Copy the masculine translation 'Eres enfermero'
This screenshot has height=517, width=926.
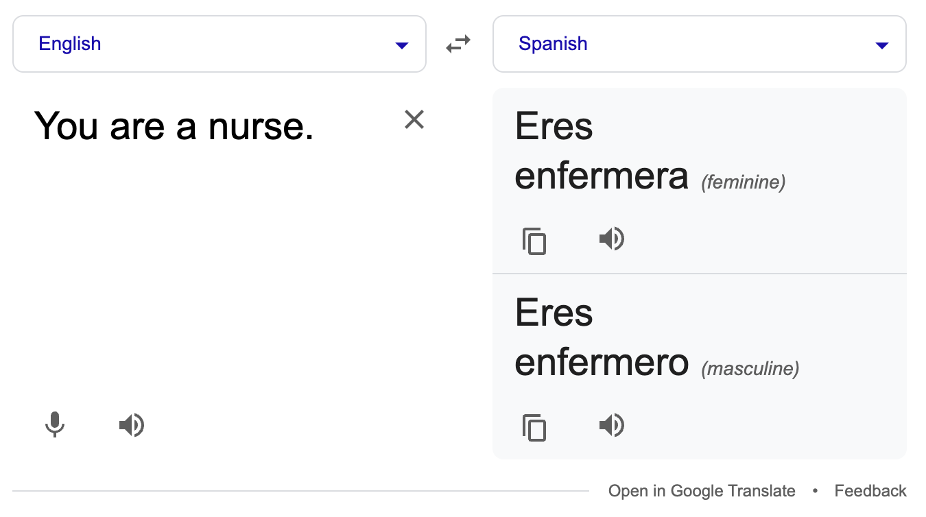534,428
